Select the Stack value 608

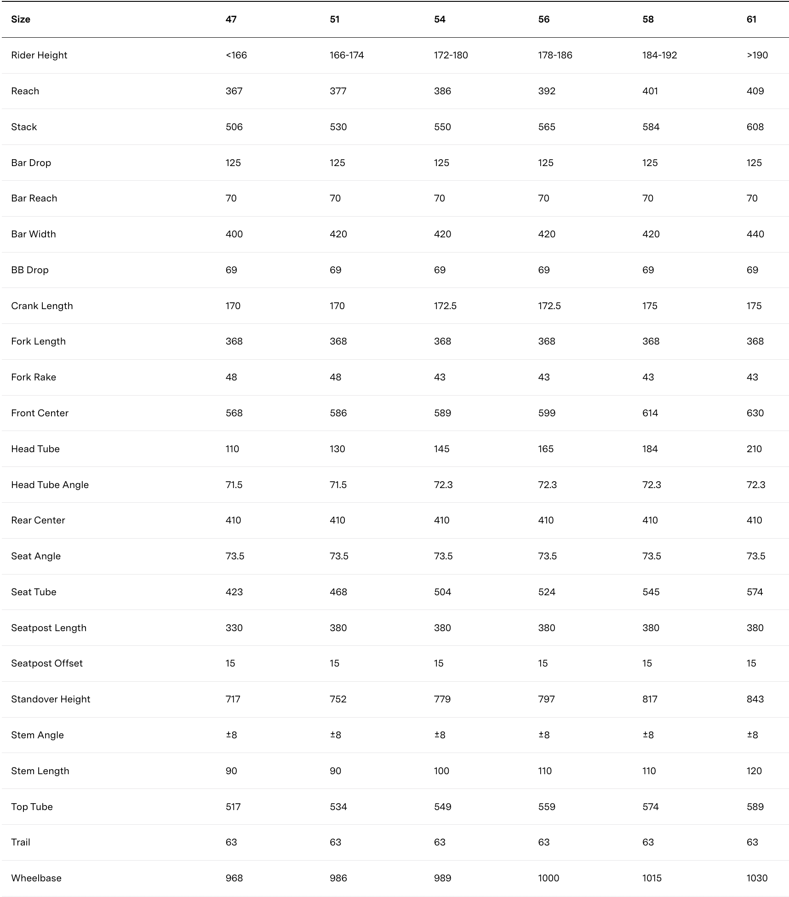coord(755,127)
